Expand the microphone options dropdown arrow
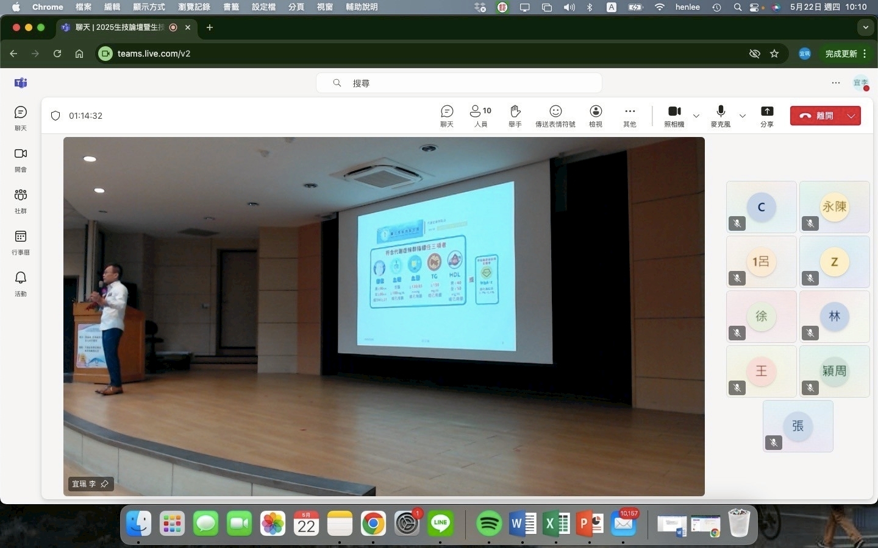878x548 pixels. click(742, 116)
